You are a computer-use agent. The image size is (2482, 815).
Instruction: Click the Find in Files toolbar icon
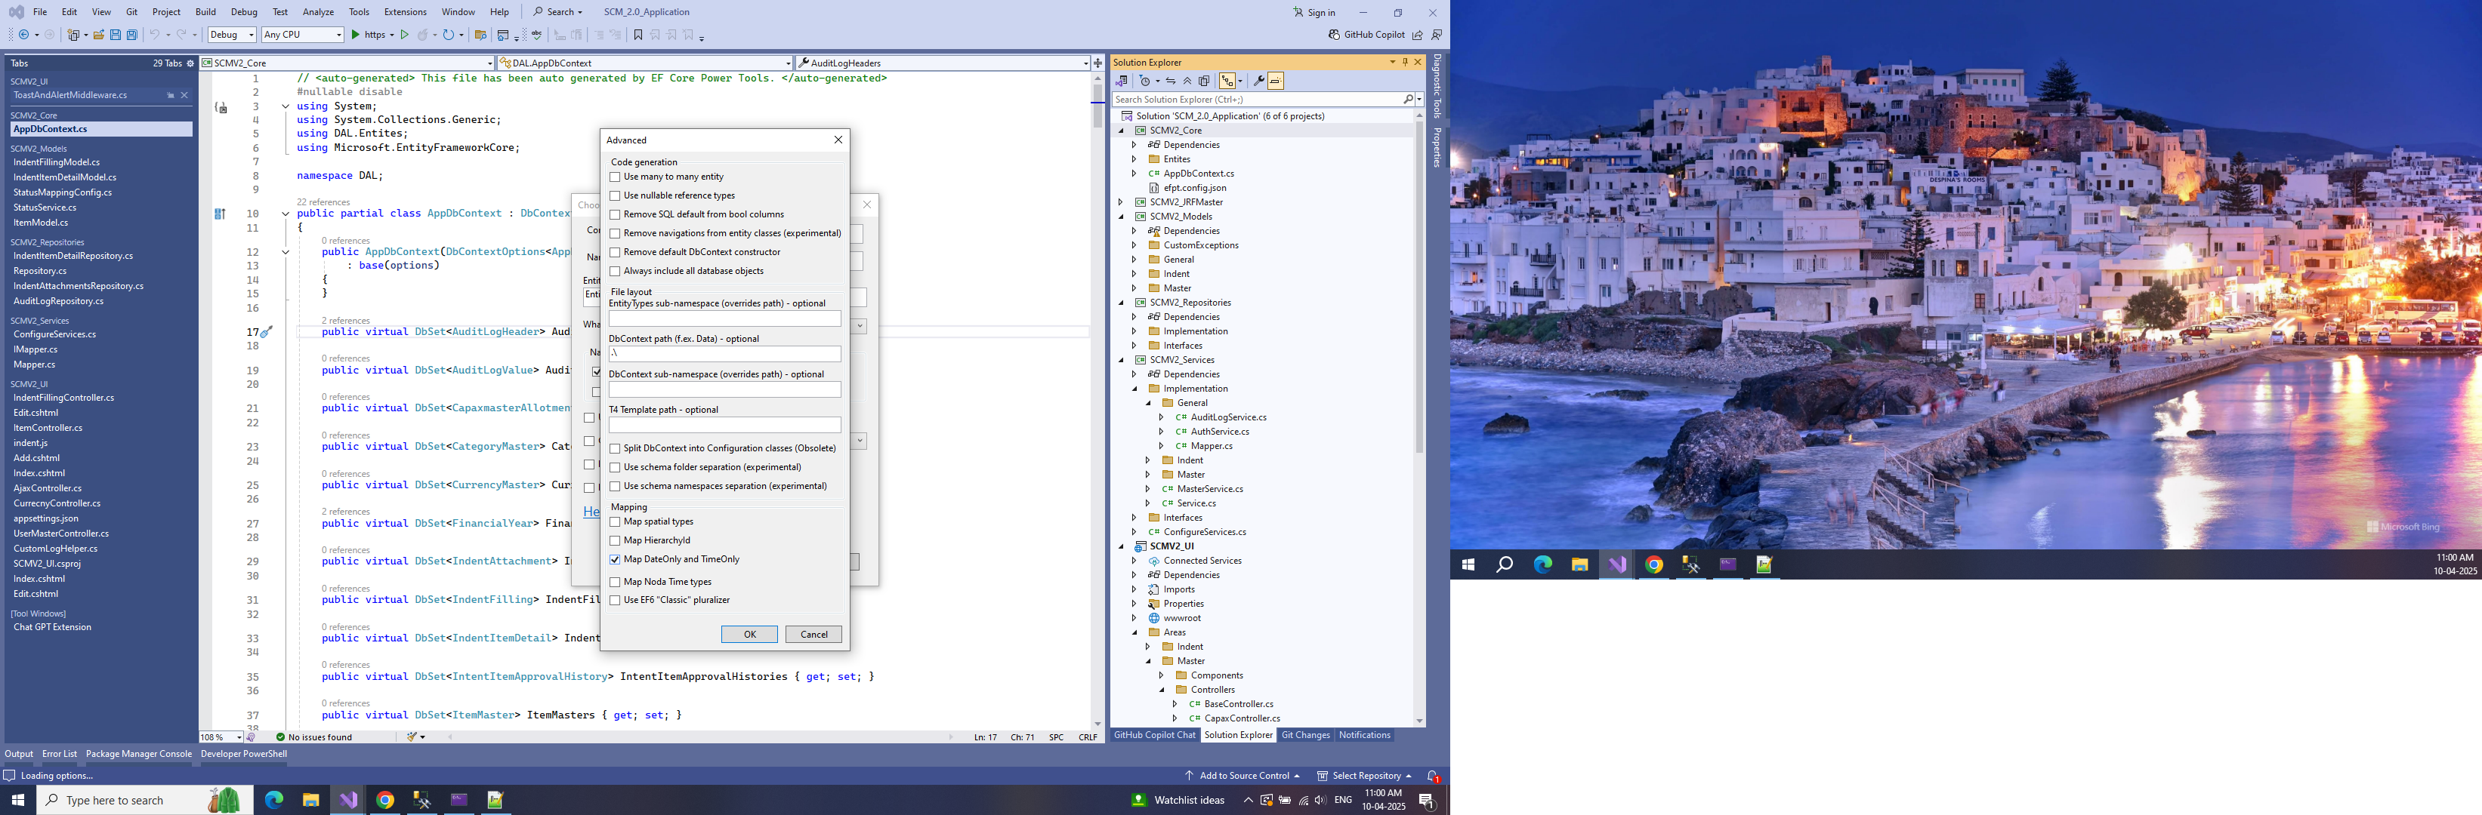[x=480, y=35]
